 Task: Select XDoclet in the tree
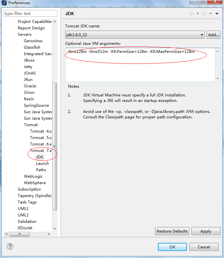coord(25,228)
